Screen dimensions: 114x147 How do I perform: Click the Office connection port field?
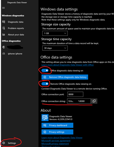point(75,94)
